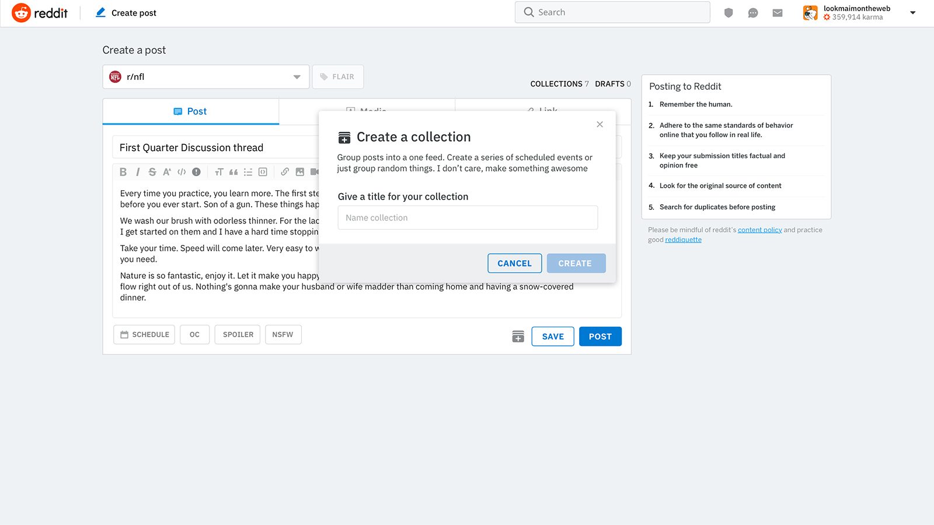Click "Remember the human." rule
The height and width of the screenshot is (525, 934).
696,104
